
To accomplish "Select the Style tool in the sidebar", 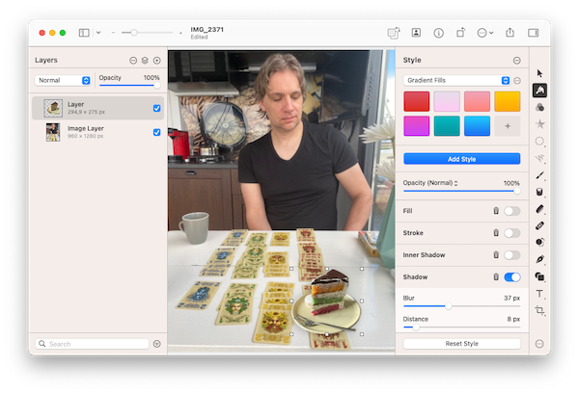I will [539, 90].
